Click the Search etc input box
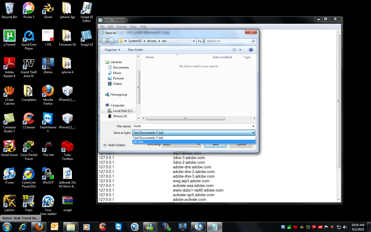 pyautogui.click(x=228, y=41)
